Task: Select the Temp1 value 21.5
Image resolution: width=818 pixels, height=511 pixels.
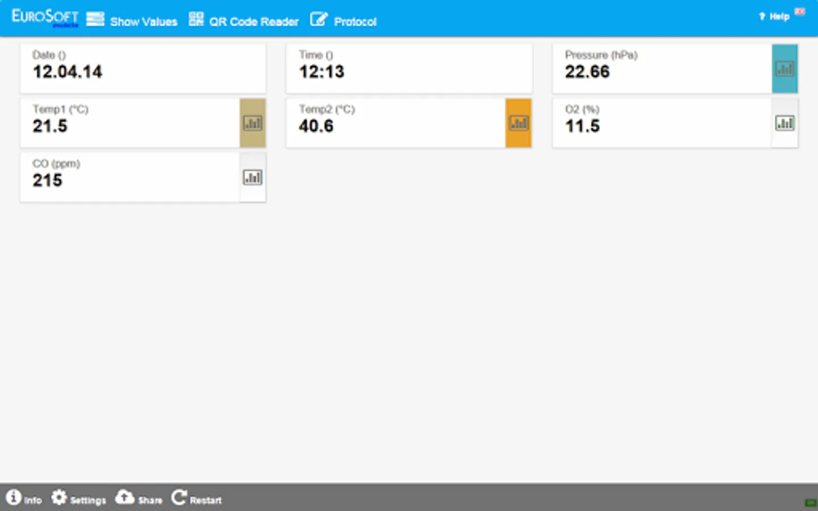Action: (50, 126)
